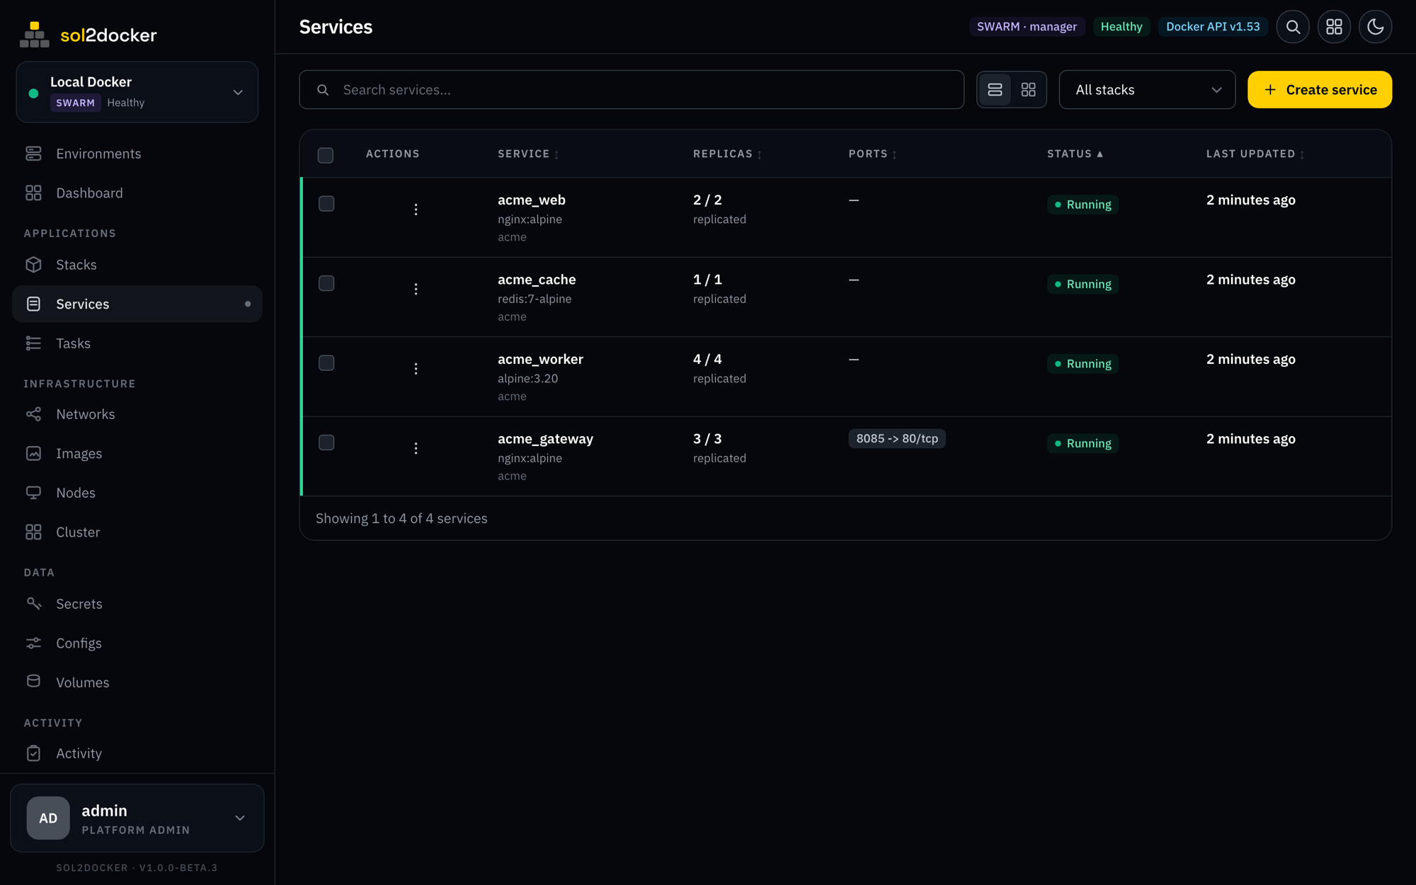Focus the Search services input field

(632, 90)
